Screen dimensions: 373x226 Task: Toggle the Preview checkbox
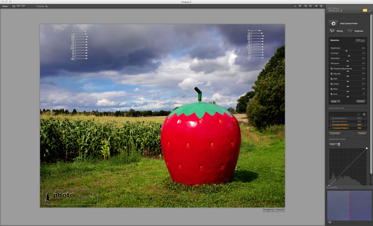click(x=47, y=6)
